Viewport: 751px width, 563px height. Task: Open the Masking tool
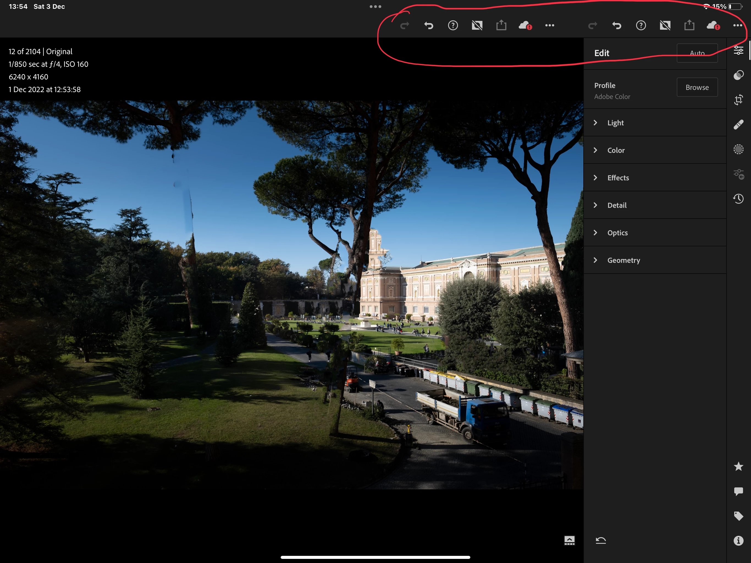(738, 149)
